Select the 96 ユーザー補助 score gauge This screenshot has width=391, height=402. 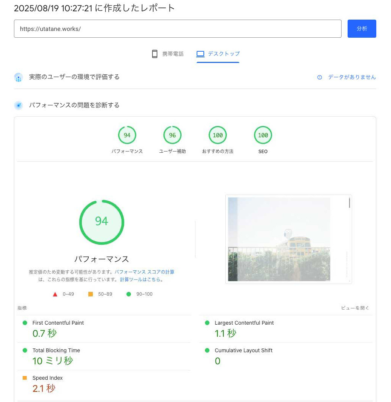(x=172, y=135)
